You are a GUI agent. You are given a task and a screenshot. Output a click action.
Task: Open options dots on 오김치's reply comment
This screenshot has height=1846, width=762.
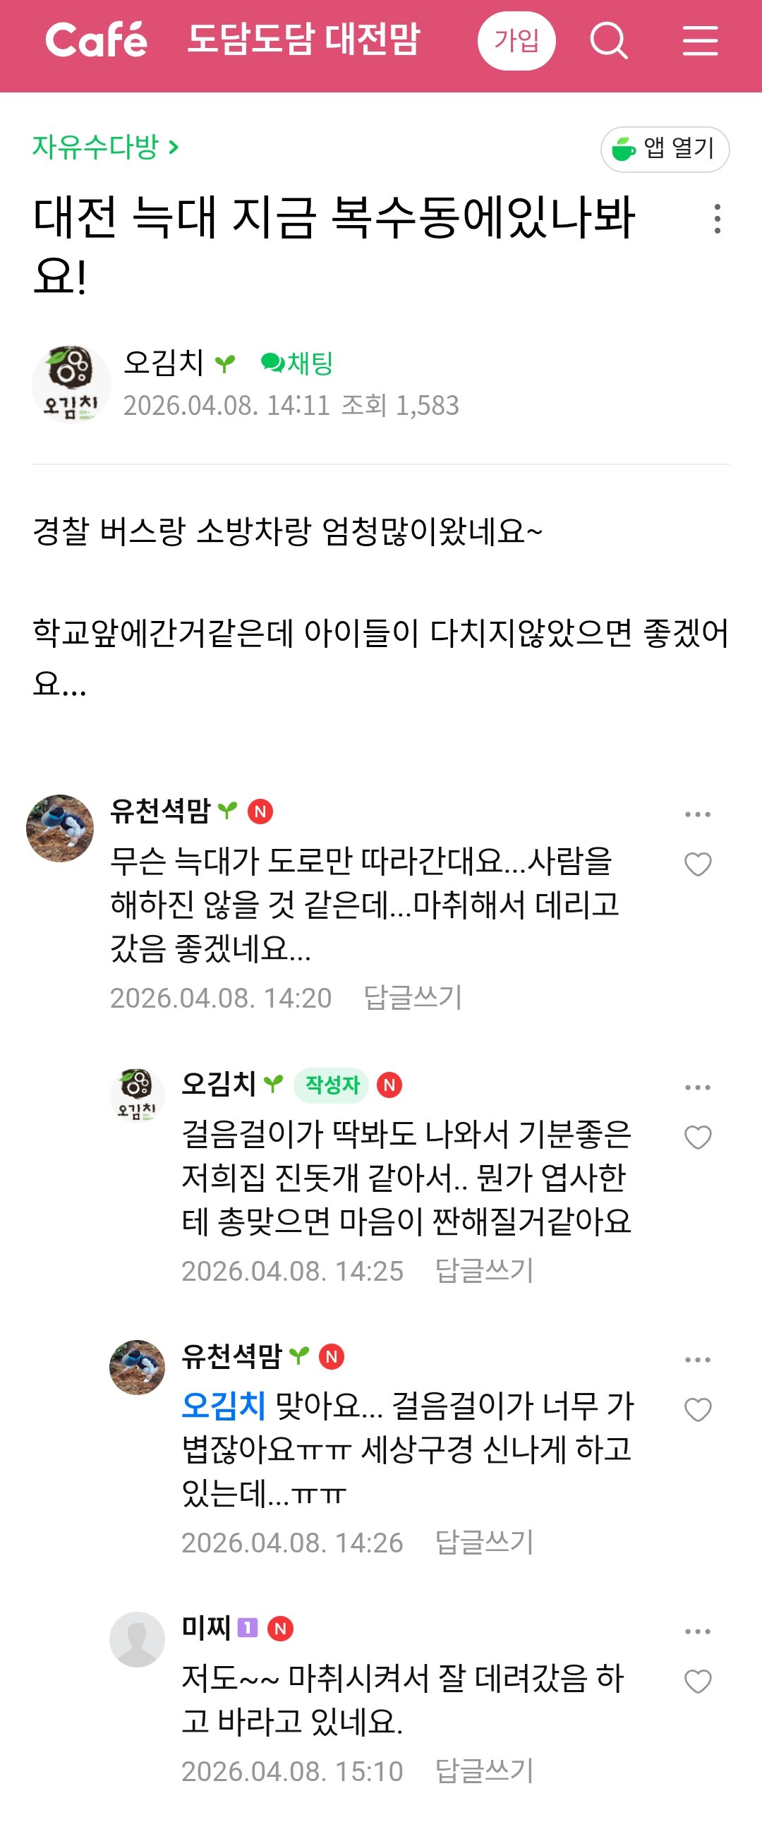(x=698, y=1088)
